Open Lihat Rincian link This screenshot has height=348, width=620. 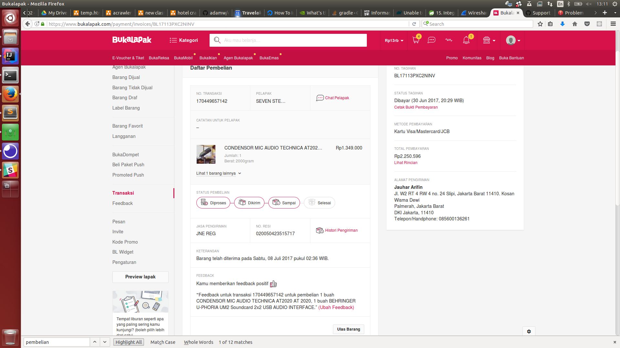pyautogui.click(x=406, y=163)
